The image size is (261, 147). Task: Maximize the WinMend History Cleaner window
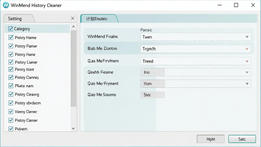236,5
